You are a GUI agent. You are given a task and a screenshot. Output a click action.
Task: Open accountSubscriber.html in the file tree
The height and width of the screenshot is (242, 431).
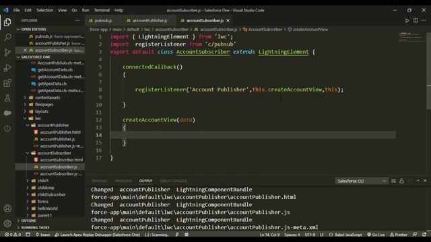point(61,160)
